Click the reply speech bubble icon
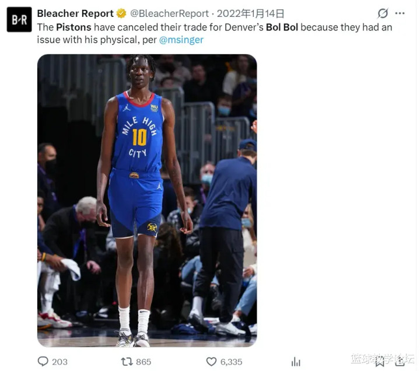Image resolution: width=420 pixels, height=371 pixels. click(43, 361)
